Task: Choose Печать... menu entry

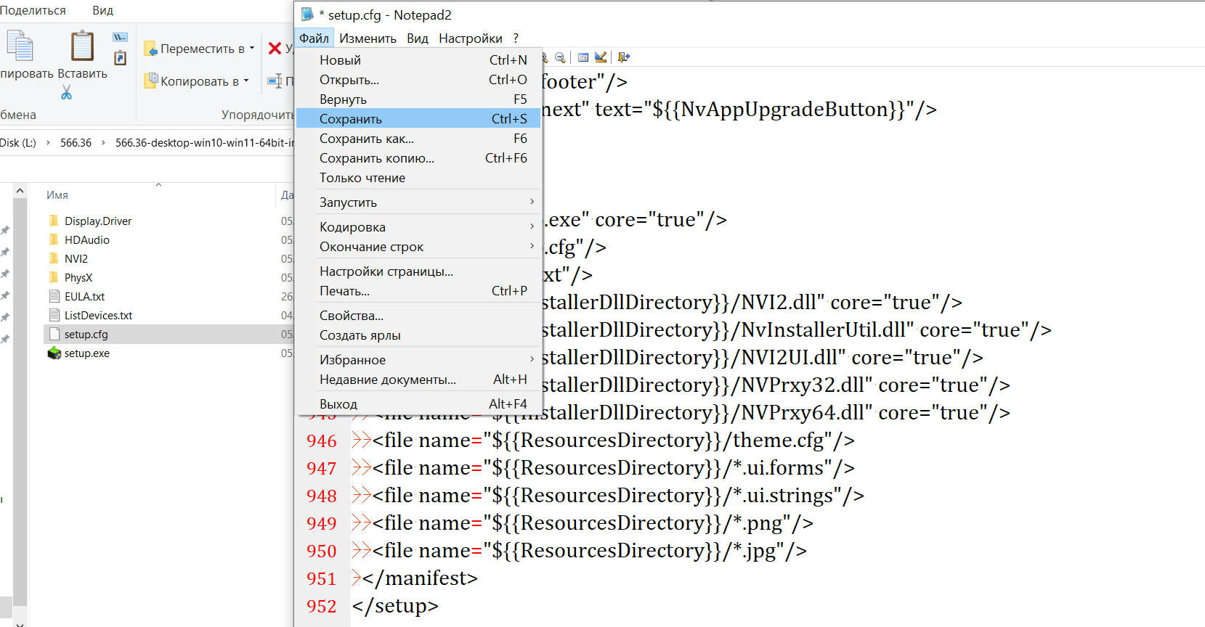Action: coord(419,290)
